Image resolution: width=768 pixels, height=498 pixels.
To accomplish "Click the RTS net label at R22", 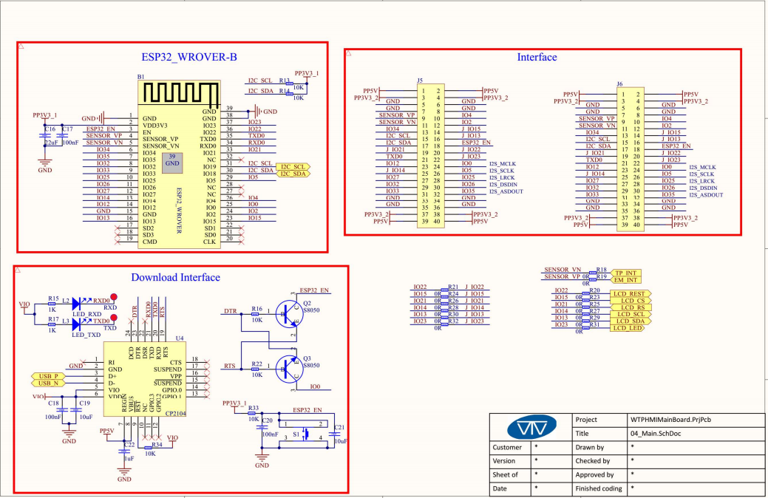I will pyautogui.click(x=230, y=366).
